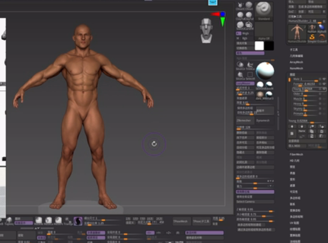Image resolution: width=328 pixels, height=243 pixels.
Task: Pick the black secondary color swatch
Action: pyautogui.click(x=269, y=46)
